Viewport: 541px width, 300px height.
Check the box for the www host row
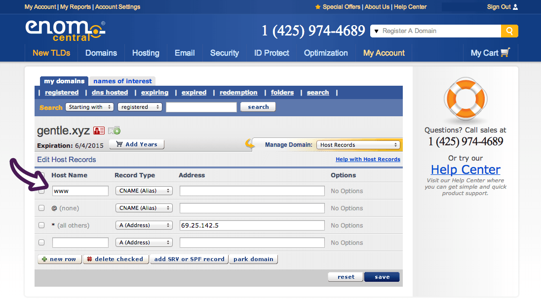pos(41,191)
